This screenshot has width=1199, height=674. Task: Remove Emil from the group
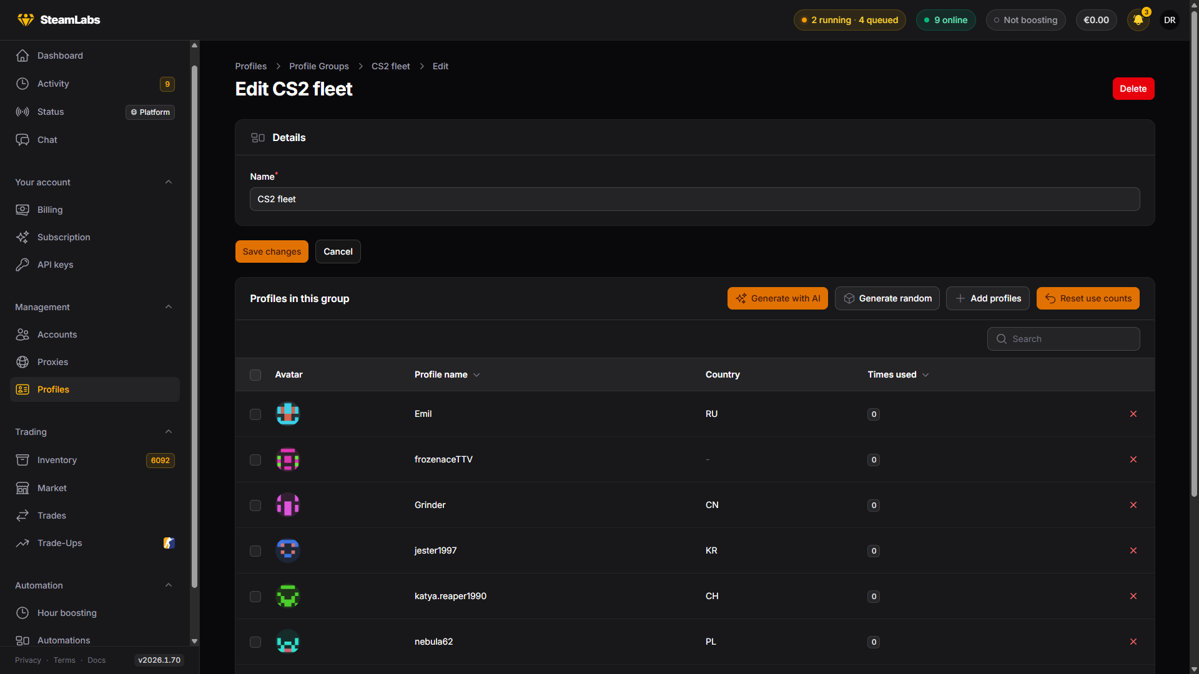coord(1133,414)
